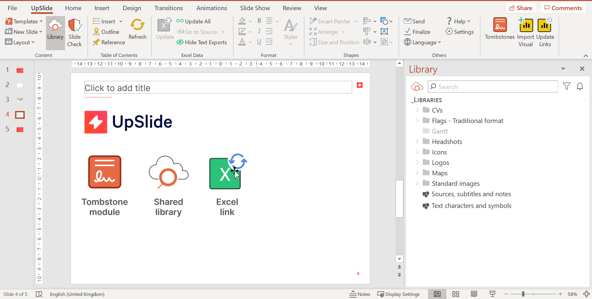Switch to the Review tab
The width and height of the screenshot is (592, 299).
292,8
